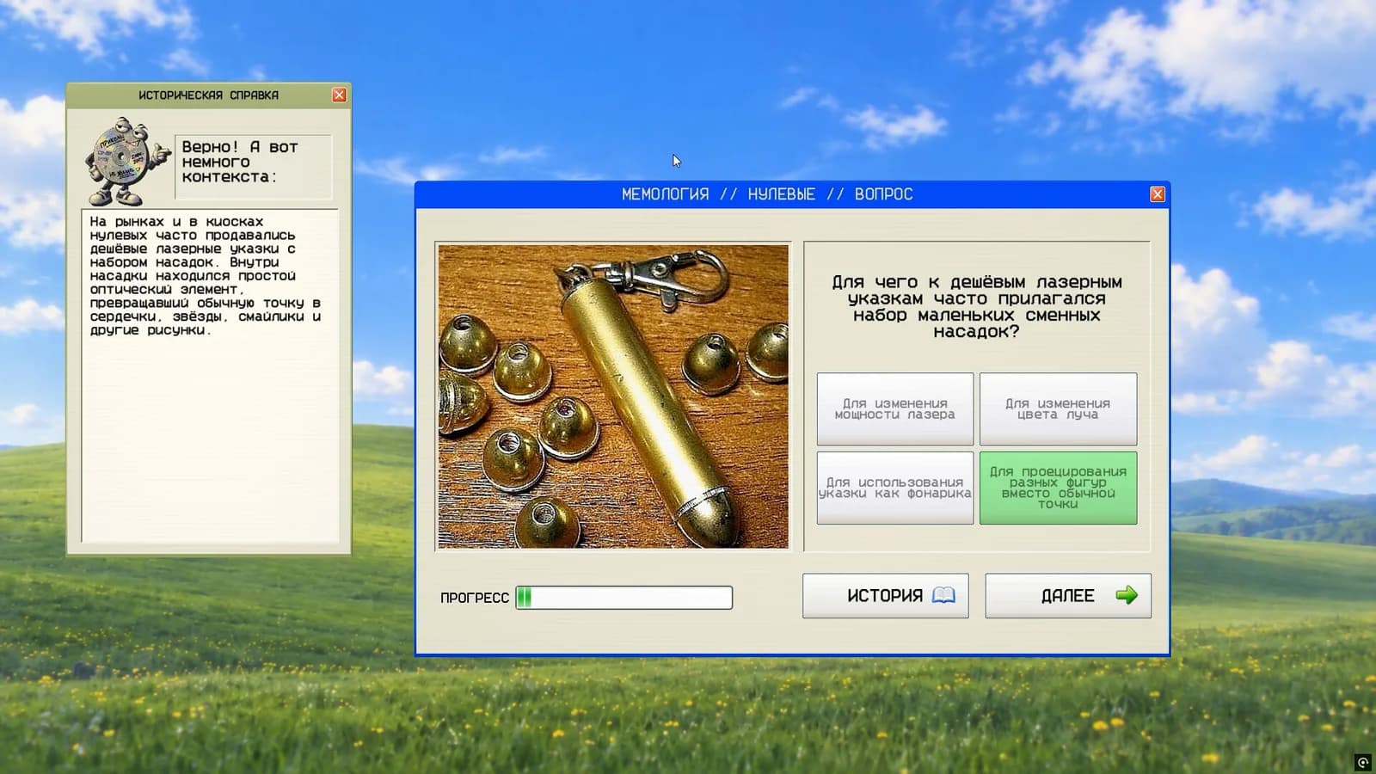Close the МЕМОЛОГИЯ question window
The image size is (1376, 774).
click(1158, 194)
